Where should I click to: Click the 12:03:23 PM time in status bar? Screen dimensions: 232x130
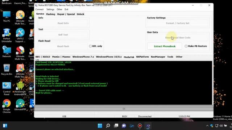pyautogui.click(x=184, y=116)
